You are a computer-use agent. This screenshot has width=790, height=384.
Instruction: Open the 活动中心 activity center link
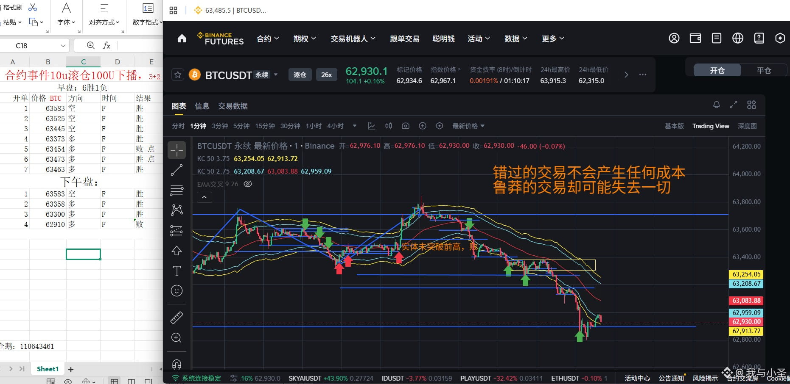tap(637, 378)
